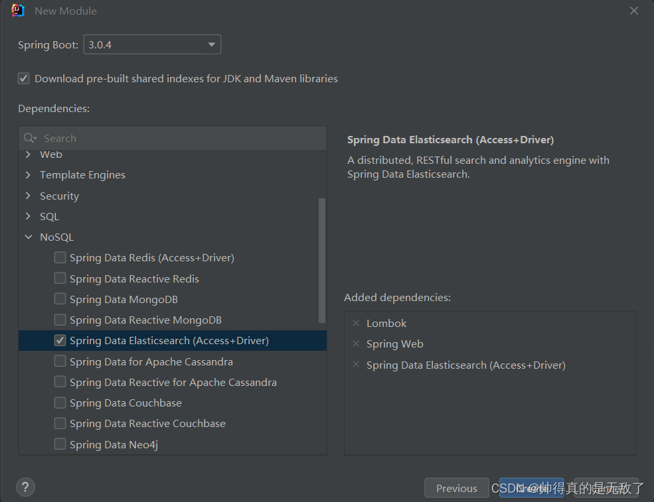Select the SQL tree row label

coord(49,217)
